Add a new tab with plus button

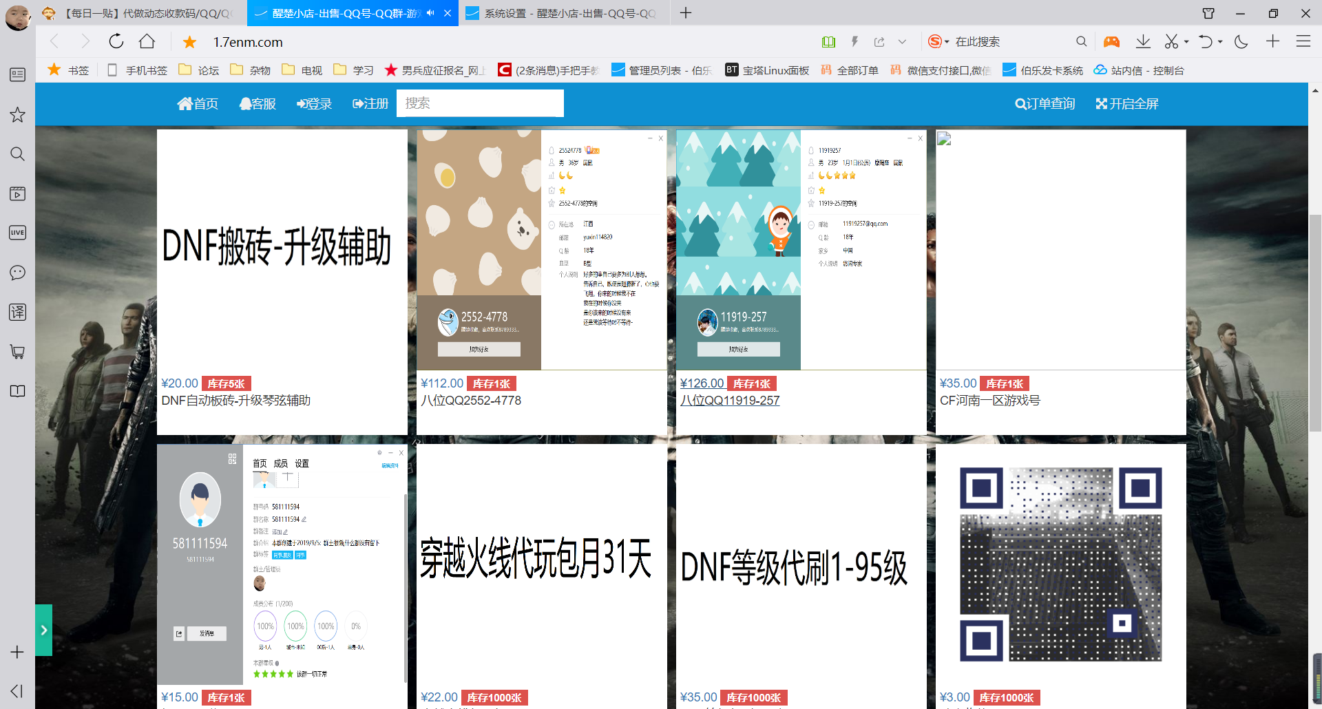click(686, 13)
